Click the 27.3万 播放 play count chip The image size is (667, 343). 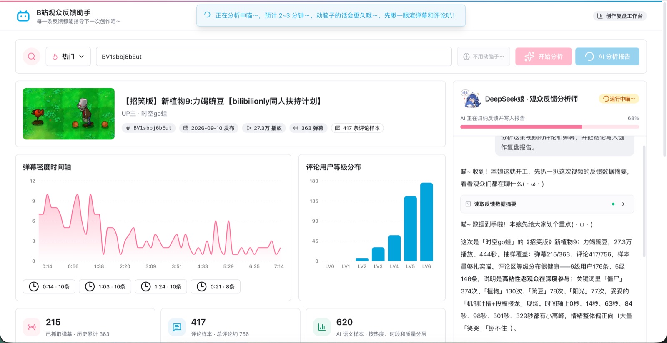point(264,128)
